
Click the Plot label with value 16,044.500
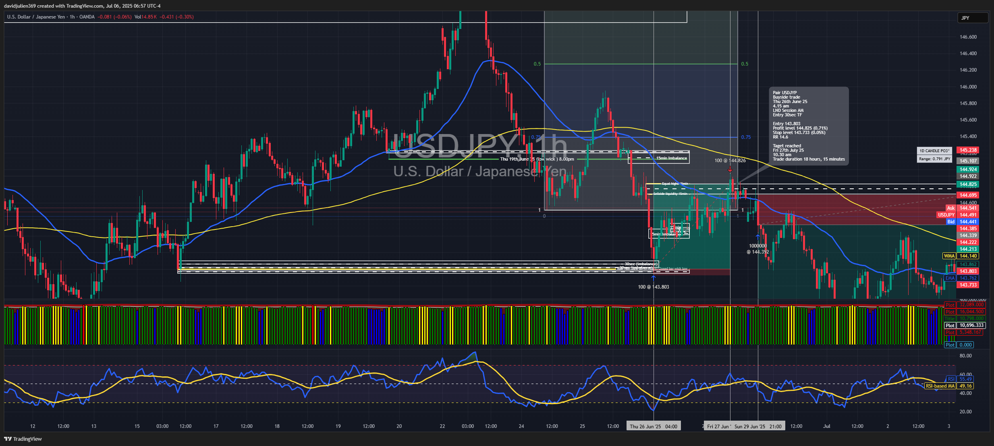click(x=950, y=312)
